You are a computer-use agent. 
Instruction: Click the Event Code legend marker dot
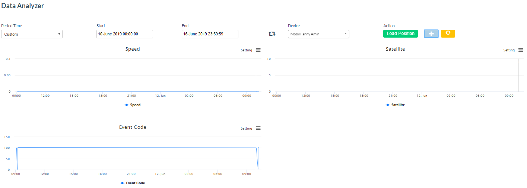coord(123,183)
